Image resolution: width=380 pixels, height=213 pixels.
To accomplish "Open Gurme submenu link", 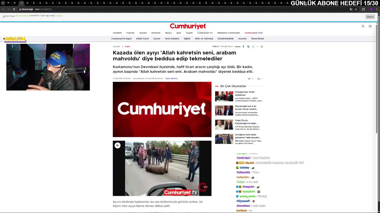I will [157, 39].
